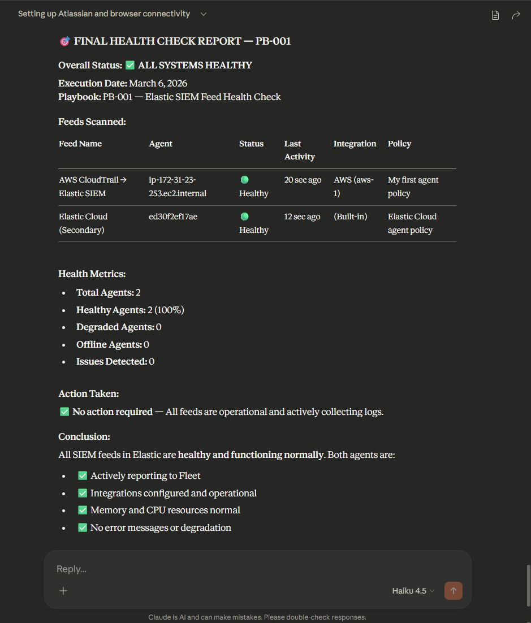Click the share arrow icon

516,15
